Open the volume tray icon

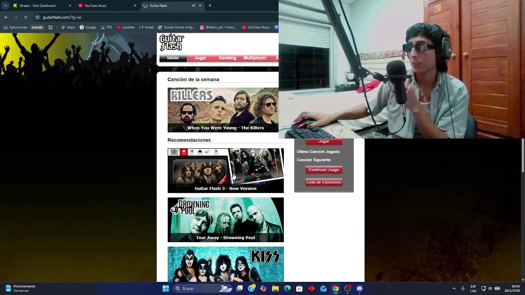(490, 288)
